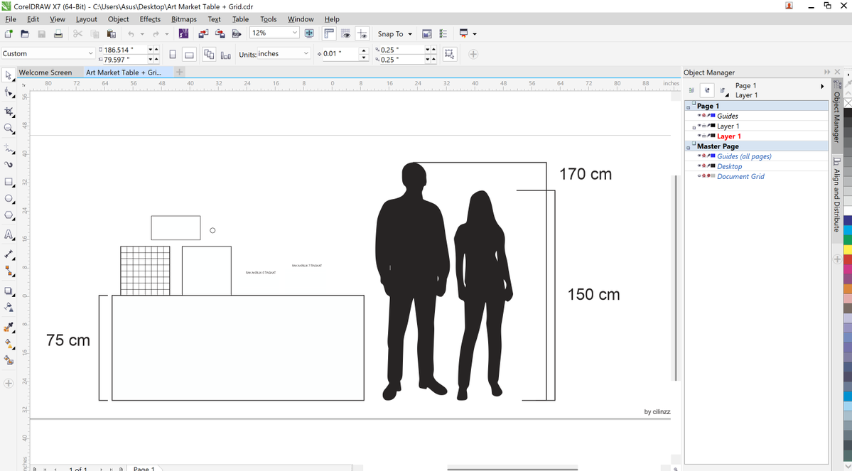Image resolution: width=852 pixels, height=471 pixels.
Task: Select the Document Grid layer
Action: 740,177
